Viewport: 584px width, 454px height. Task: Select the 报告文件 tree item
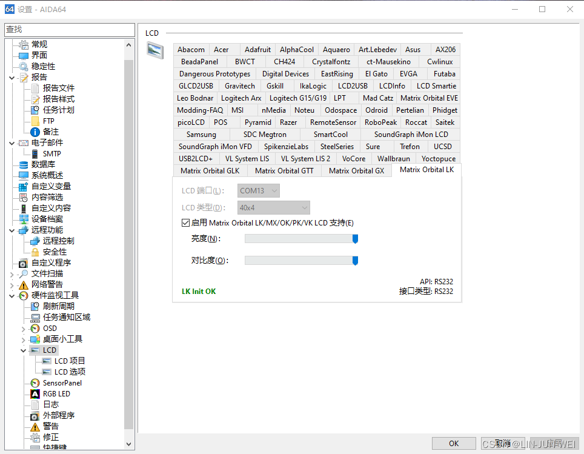coord(59,88)
